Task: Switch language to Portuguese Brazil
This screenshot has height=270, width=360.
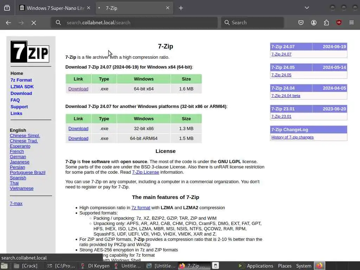Action: [27, 172]
